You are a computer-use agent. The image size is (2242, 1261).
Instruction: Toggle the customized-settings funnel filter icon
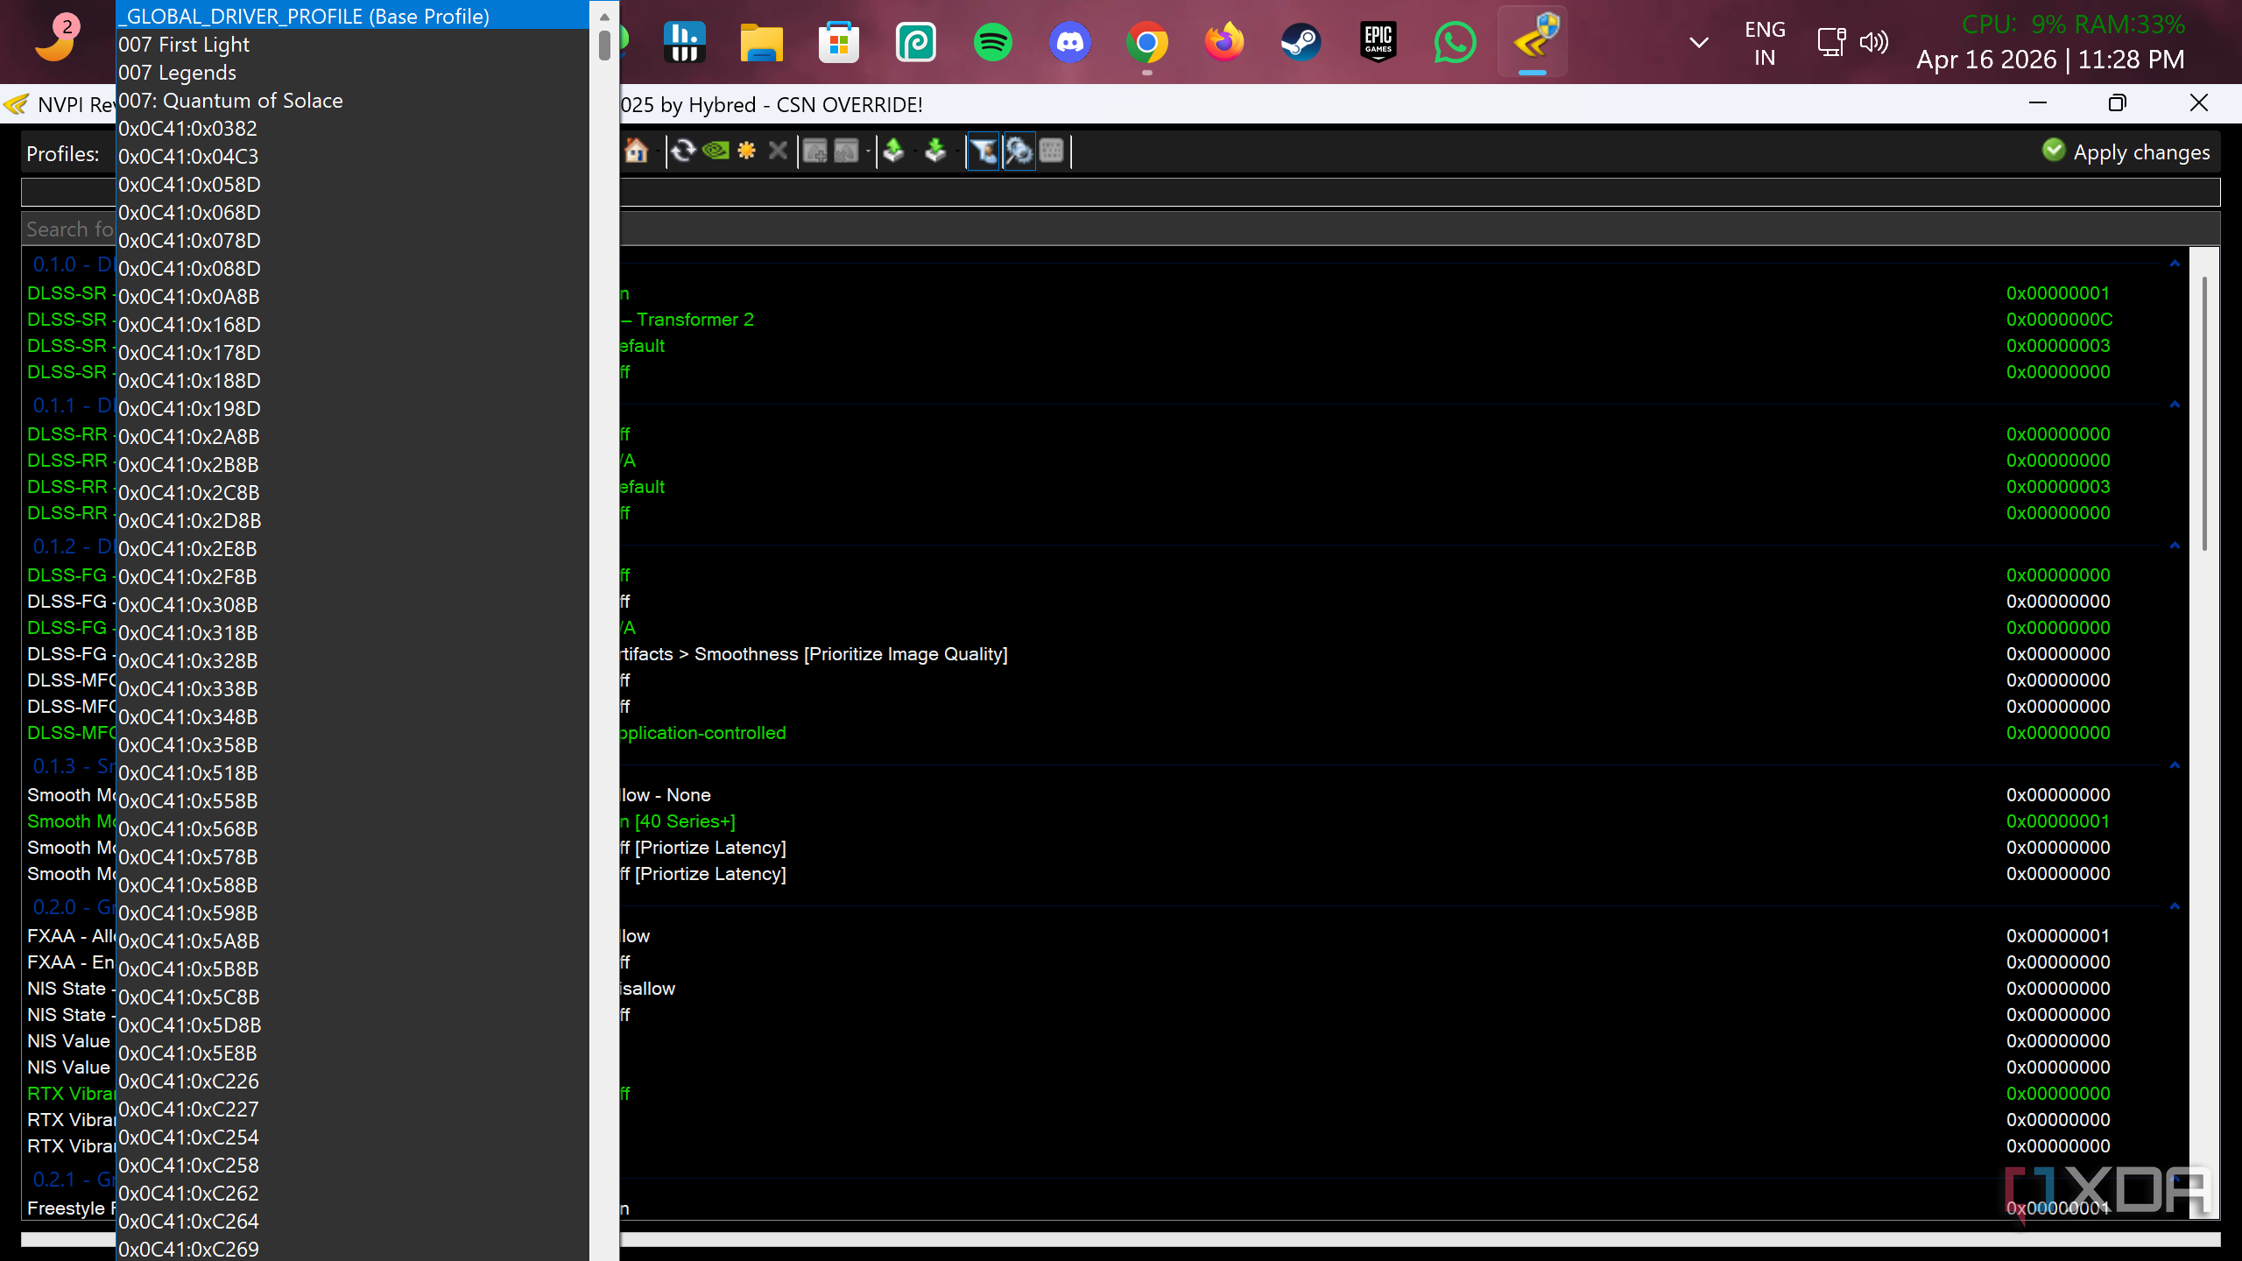point(984,151)
